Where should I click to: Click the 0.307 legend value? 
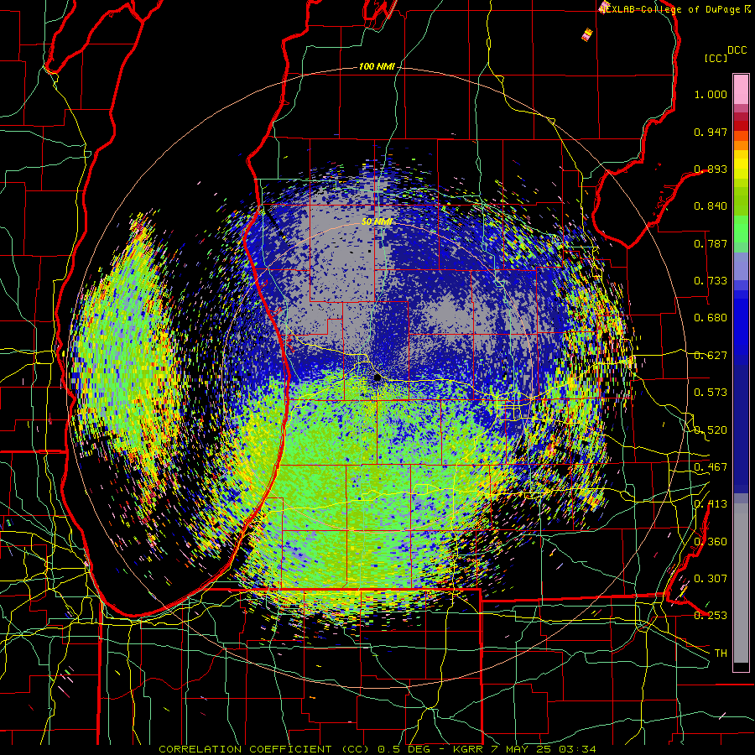click(711, 579)
